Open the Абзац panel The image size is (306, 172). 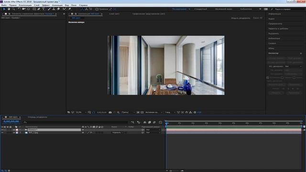pyautogui.click(x=271, y=48)
